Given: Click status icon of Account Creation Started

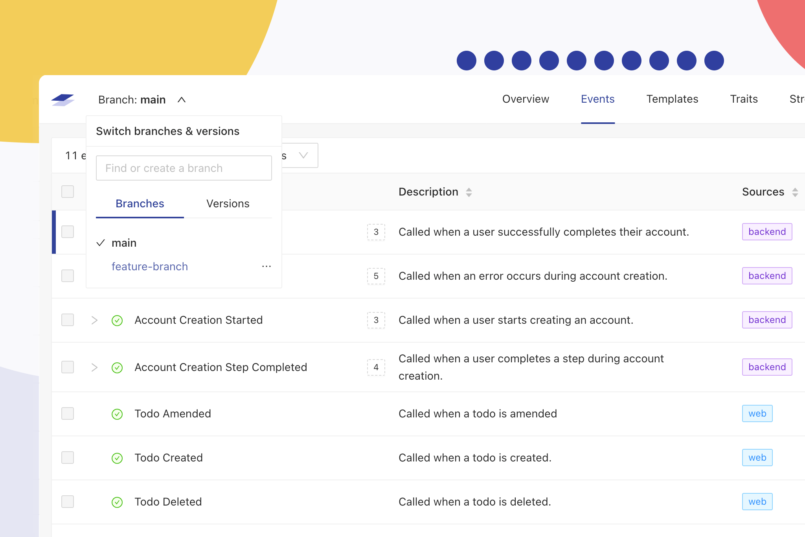Looking at the screenshot, I should (x=117, y=320).
